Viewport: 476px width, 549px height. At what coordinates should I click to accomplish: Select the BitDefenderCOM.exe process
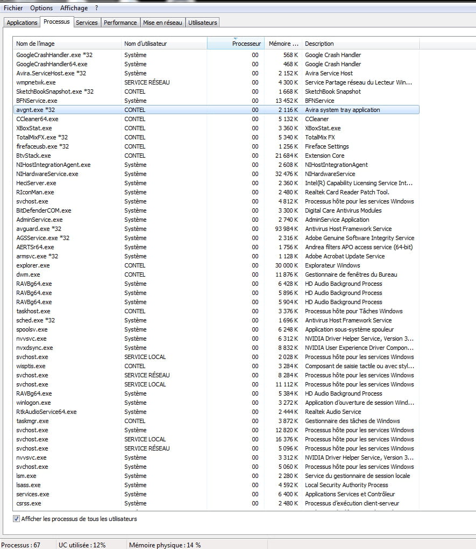(216, 210)
